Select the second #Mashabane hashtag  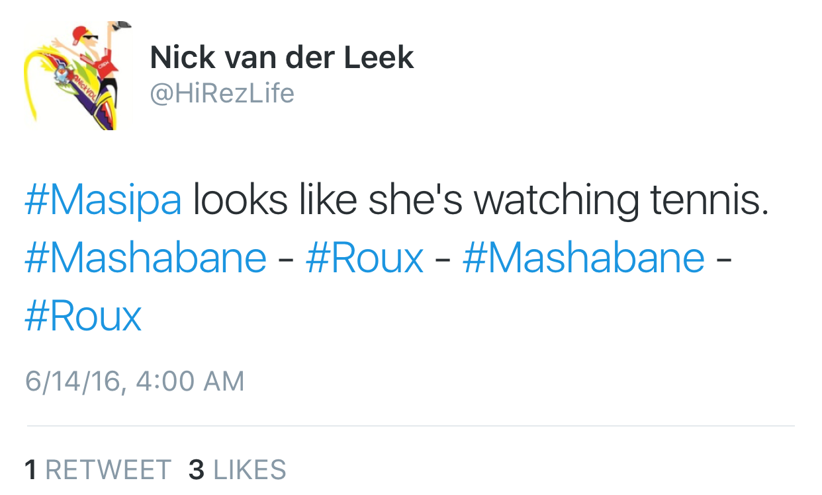[583, 258]
